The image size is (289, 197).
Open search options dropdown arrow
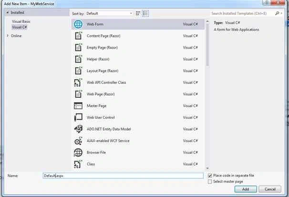281,13
